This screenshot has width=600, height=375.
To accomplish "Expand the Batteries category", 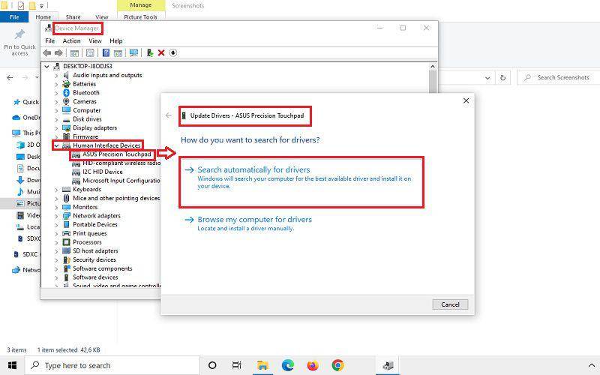I will [x=57, y=84].
